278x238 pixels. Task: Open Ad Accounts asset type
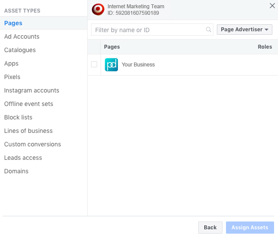22,37
